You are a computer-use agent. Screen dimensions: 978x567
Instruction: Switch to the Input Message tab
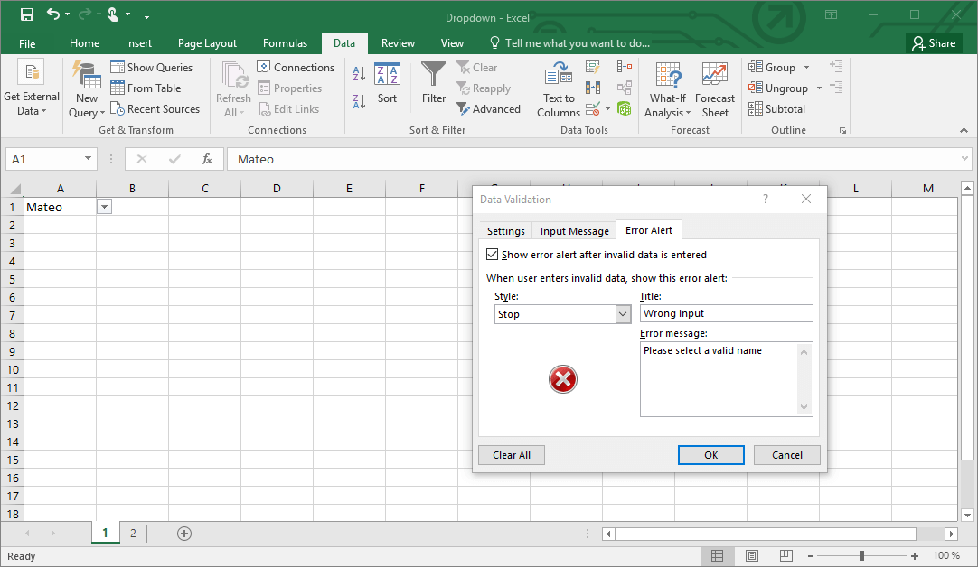tap(573, 230)
